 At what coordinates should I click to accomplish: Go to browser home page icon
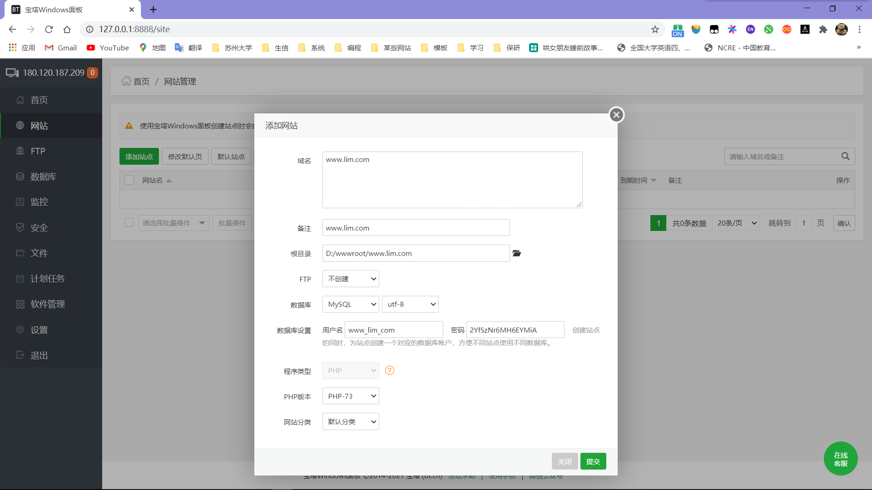(67, 29)
